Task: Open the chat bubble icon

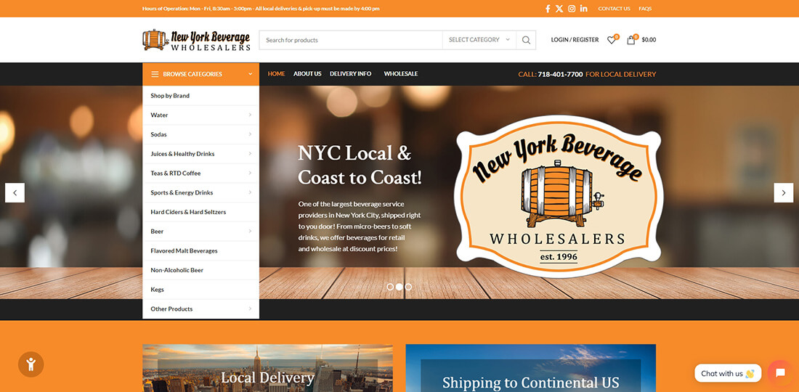Action: pyautogui.click(x=780, y=372)
